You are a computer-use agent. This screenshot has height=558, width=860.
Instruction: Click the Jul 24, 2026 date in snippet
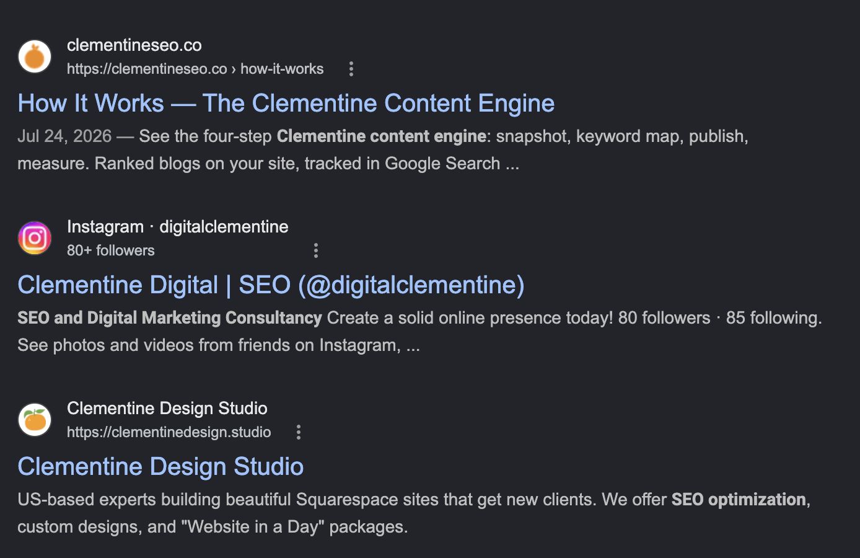(x=64, y=136)
